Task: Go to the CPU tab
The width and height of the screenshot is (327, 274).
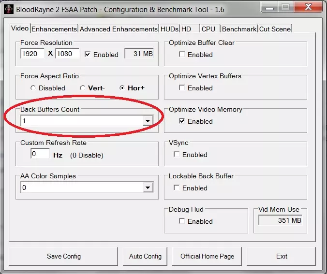Action: 210,29
